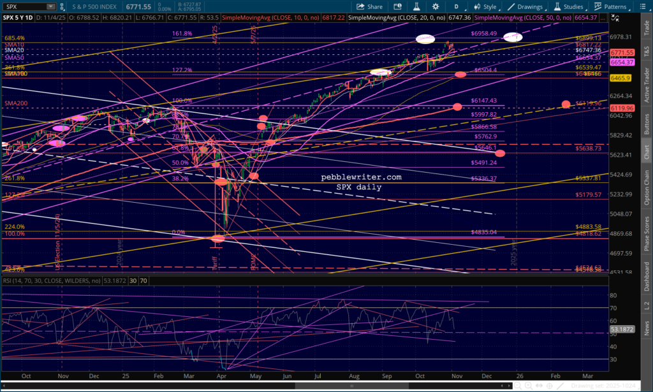Click the horizontal chart scrollbar thumb
Image resolution: width=653 pixels, height=392 pixels.
click(351, 386)
